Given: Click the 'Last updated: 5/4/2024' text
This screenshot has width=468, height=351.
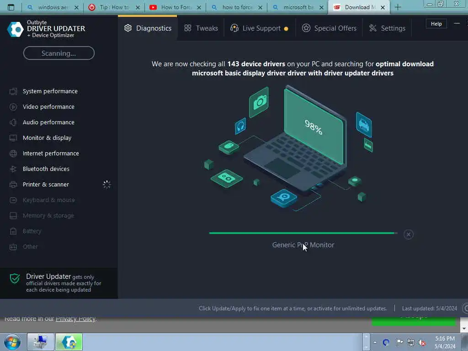Looking at the screenshot, I should pyautogui.click(x=430, y=308).
